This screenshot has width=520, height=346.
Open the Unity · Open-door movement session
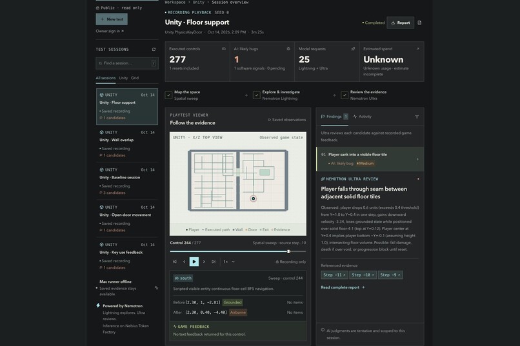127,218
